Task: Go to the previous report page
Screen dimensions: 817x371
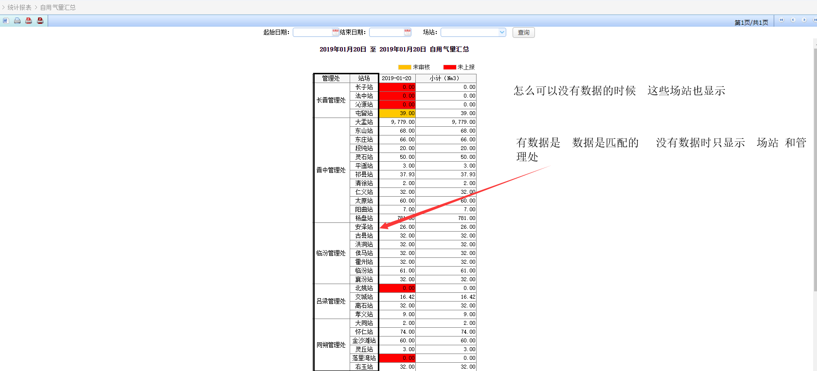Action: pyautogui.click(x=793, y=20)
